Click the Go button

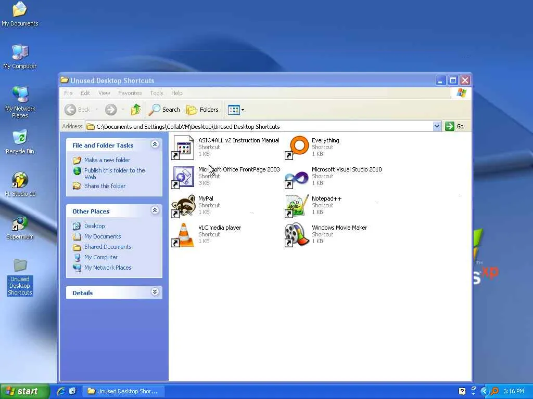pos(455,126)
